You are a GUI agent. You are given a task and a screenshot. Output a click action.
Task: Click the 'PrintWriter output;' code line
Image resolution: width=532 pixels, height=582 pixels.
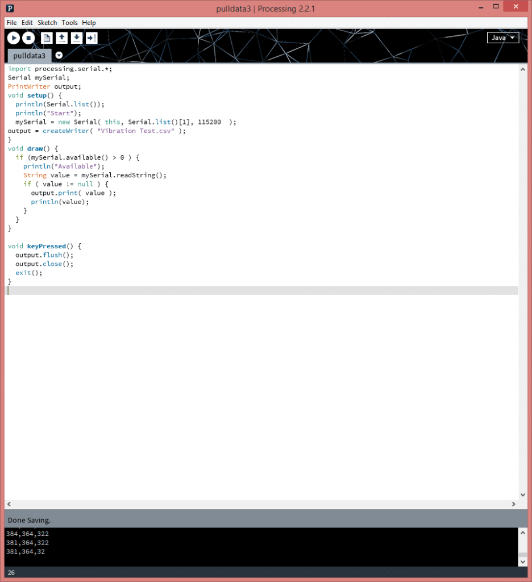tap(44, 86)
